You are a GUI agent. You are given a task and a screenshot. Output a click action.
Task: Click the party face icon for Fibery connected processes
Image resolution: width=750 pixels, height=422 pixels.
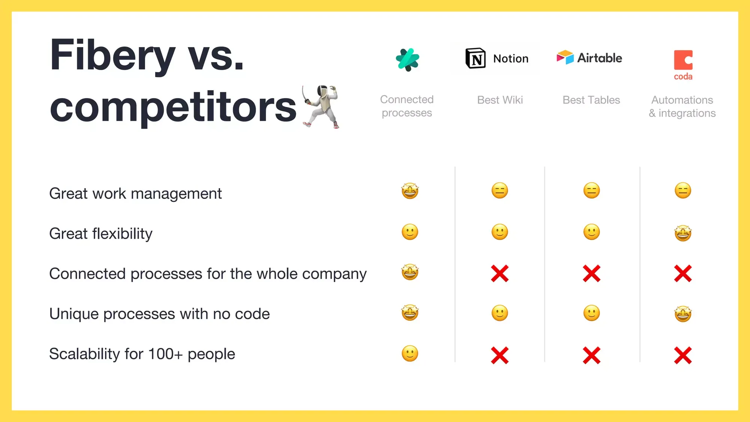tap(410, 273)
